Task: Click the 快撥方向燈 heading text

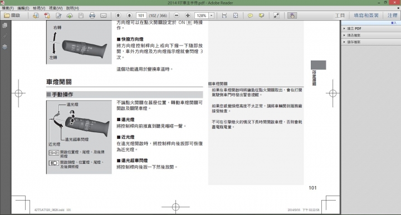Action: pyautogui.click(x=132, y=39)
